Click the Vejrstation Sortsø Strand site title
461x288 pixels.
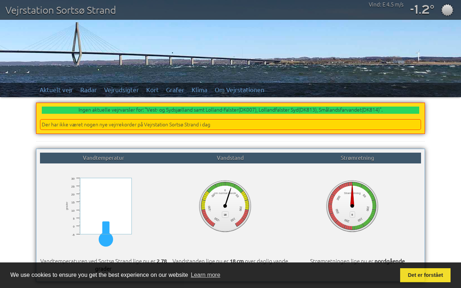pyautogui.click(x=61, y=10)
